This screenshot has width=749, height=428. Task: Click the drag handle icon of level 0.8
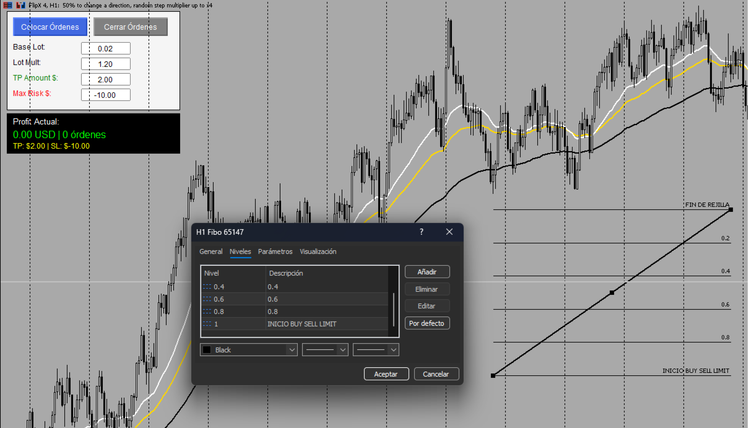pyautogui.click(x=207, y=312)
